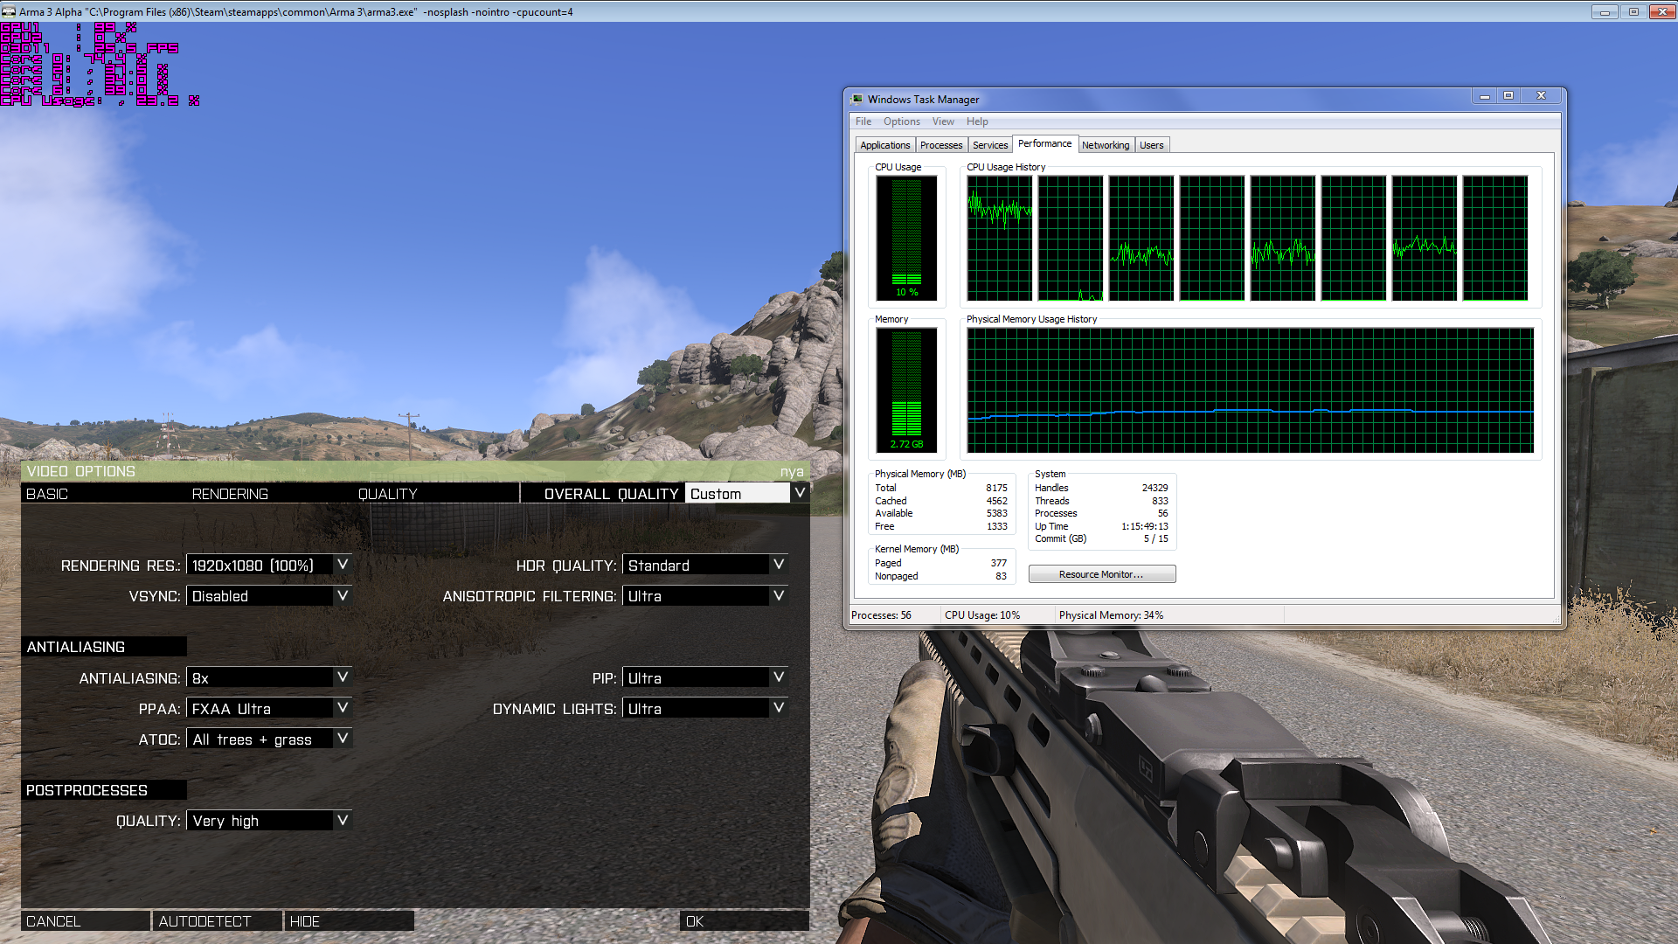Click the Available value 5383
The image size is (1678, 944).
pos(996,513)
